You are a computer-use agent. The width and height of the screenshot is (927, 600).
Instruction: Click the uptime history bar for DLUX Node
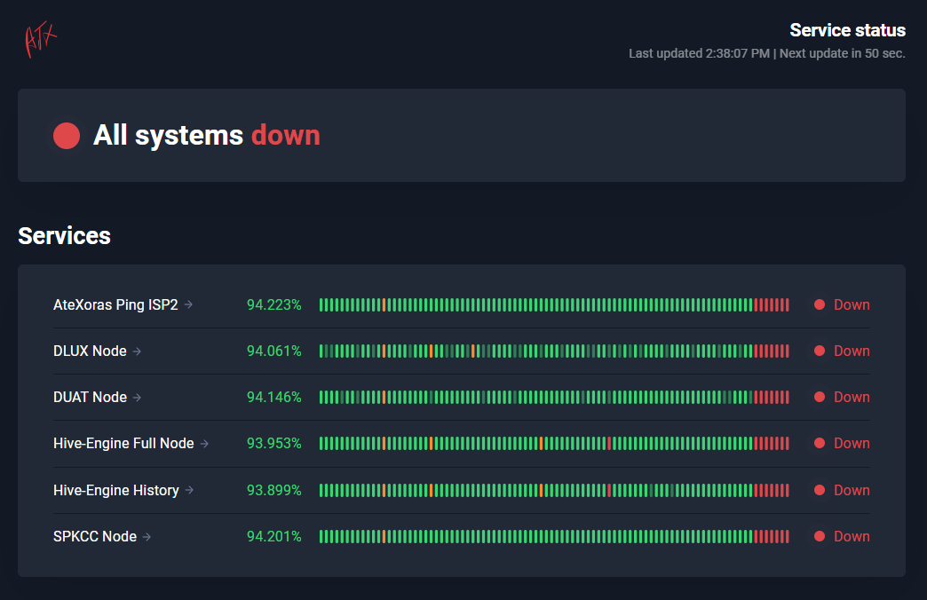[554, 351]
